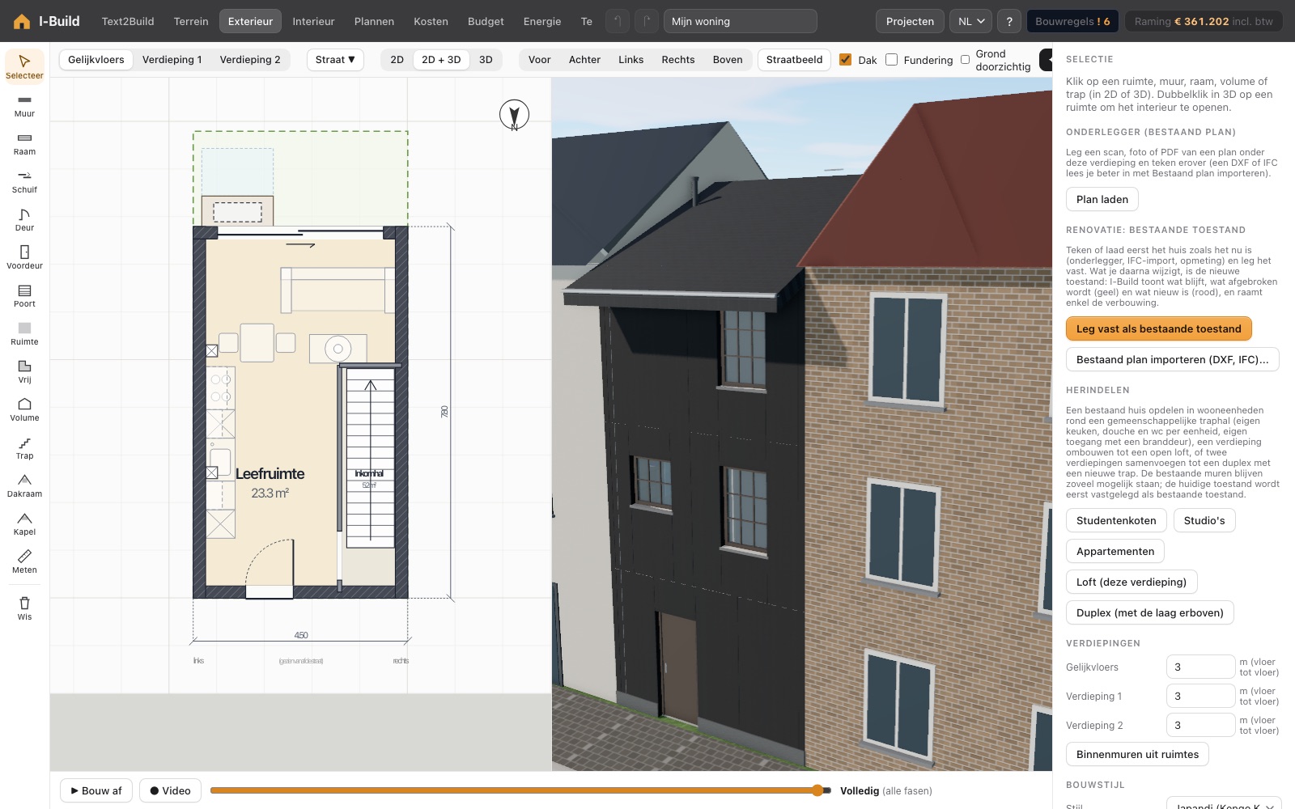The width and height of the screenshot is (1295, 809).
Task: Click Leg vast als bestaande toestand
Action: 1158,328
